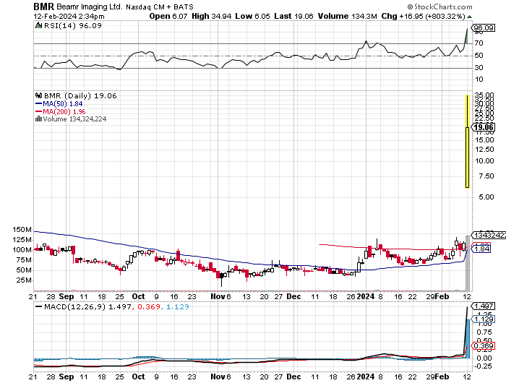
Task: Click the 2024 label on price chart date axis
Action: pos(366,296)
